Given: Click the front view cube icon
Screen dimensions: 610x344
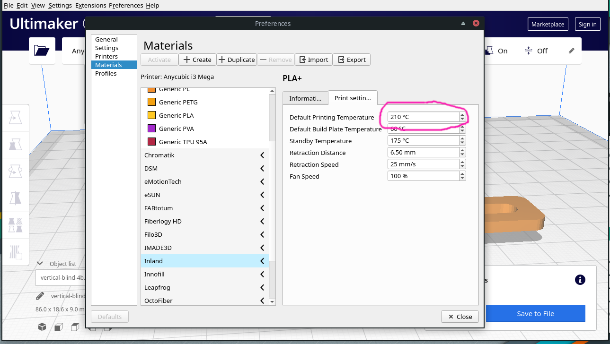Looking at the screenshot, I should click(58, 327).
